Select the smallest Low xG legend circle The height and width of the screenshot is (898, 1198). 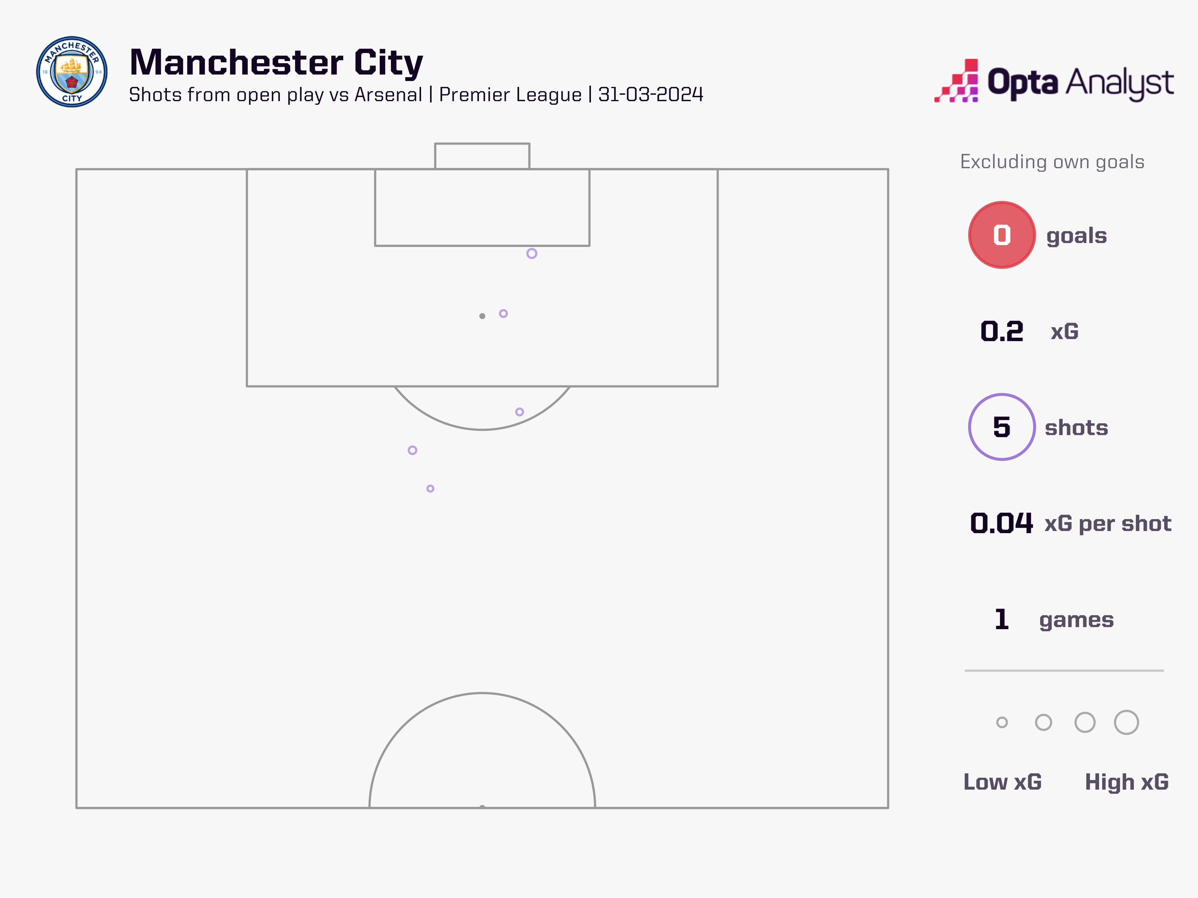pos(1002,722)
